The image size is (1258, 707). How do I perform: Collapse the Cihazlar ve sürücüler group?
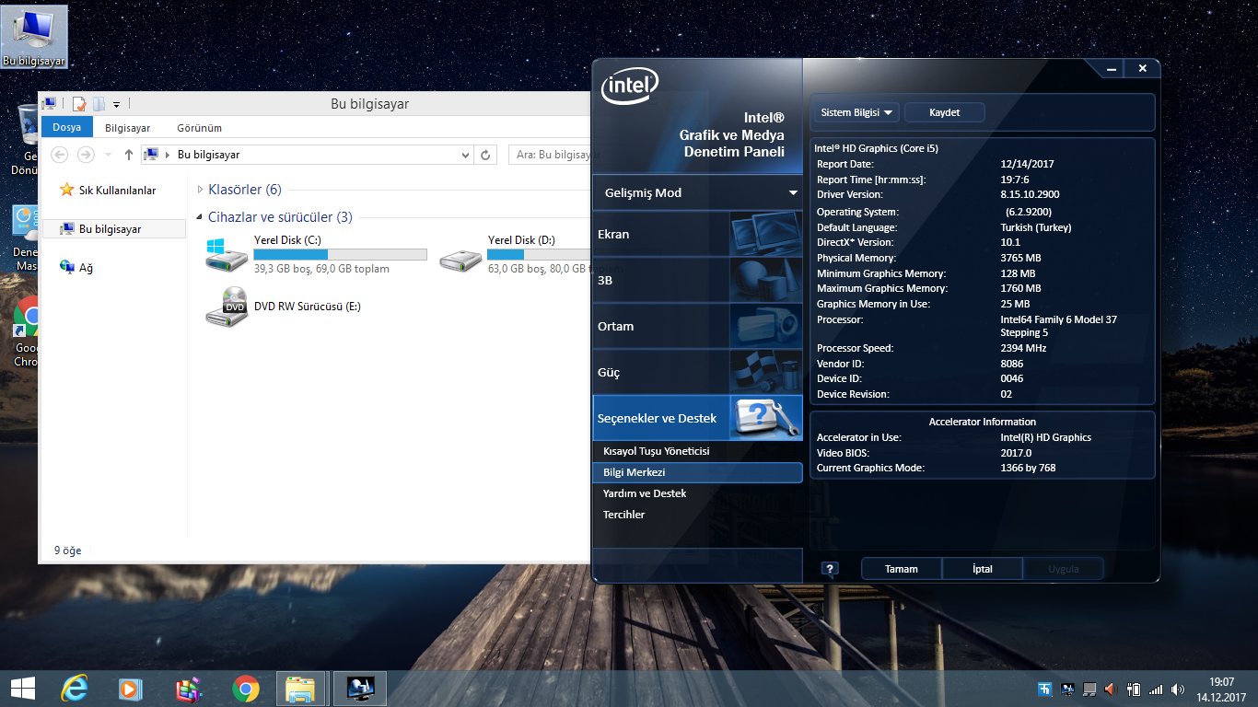[201, 218]
